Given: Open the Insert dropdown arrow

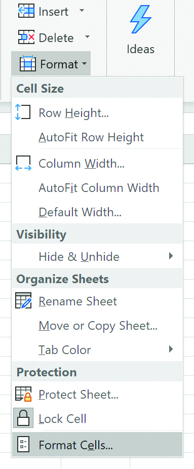Looking at the screenshot, I should click(82, 11).
